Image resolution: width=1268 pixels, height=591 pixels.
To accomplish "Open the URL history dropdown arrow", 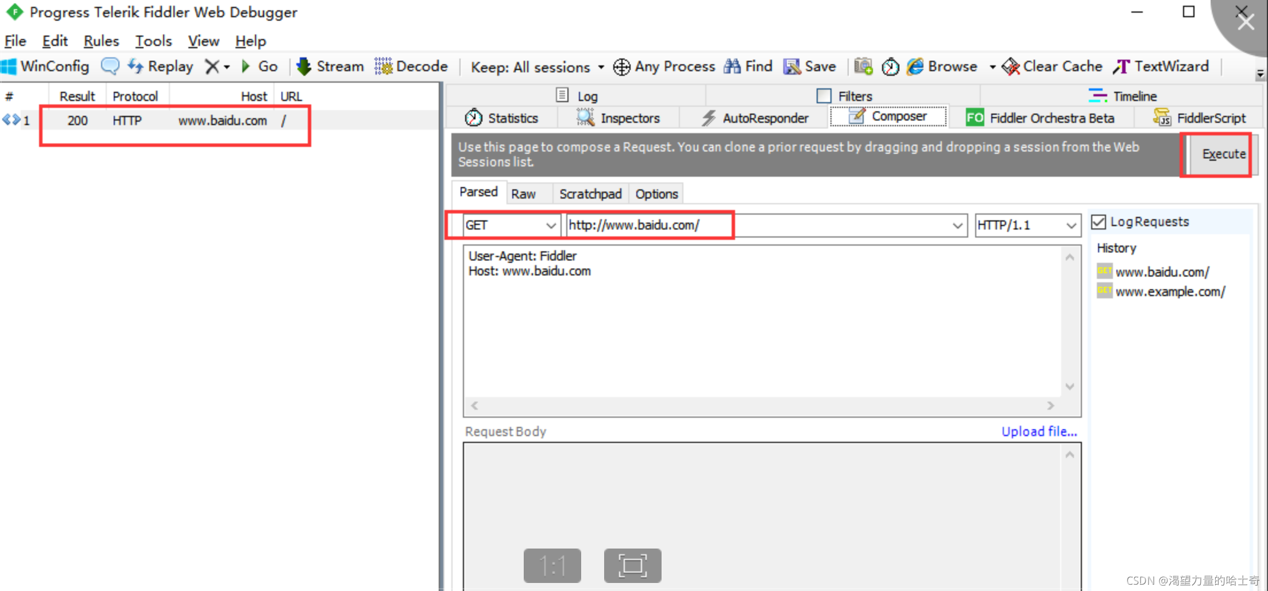I will tap(957, 225).
